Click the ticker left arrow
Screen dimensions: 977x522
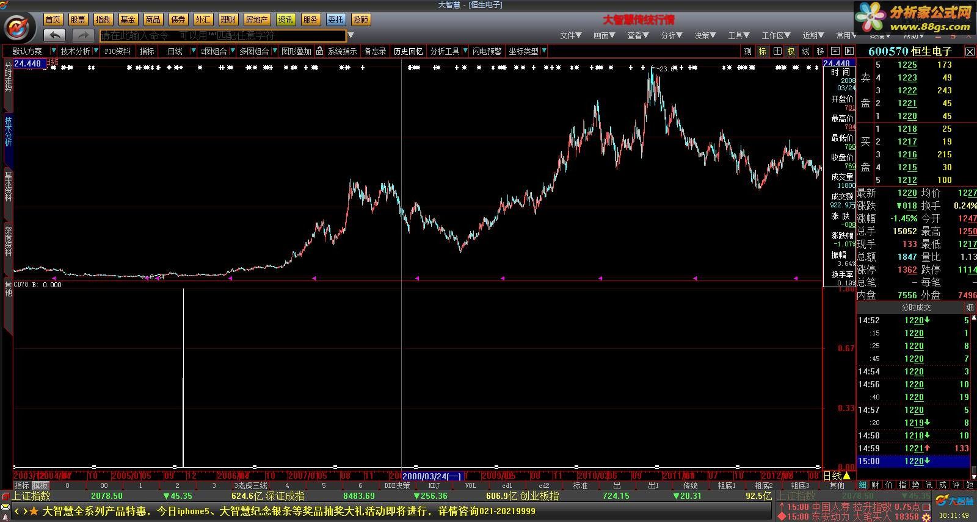point(17,512)
